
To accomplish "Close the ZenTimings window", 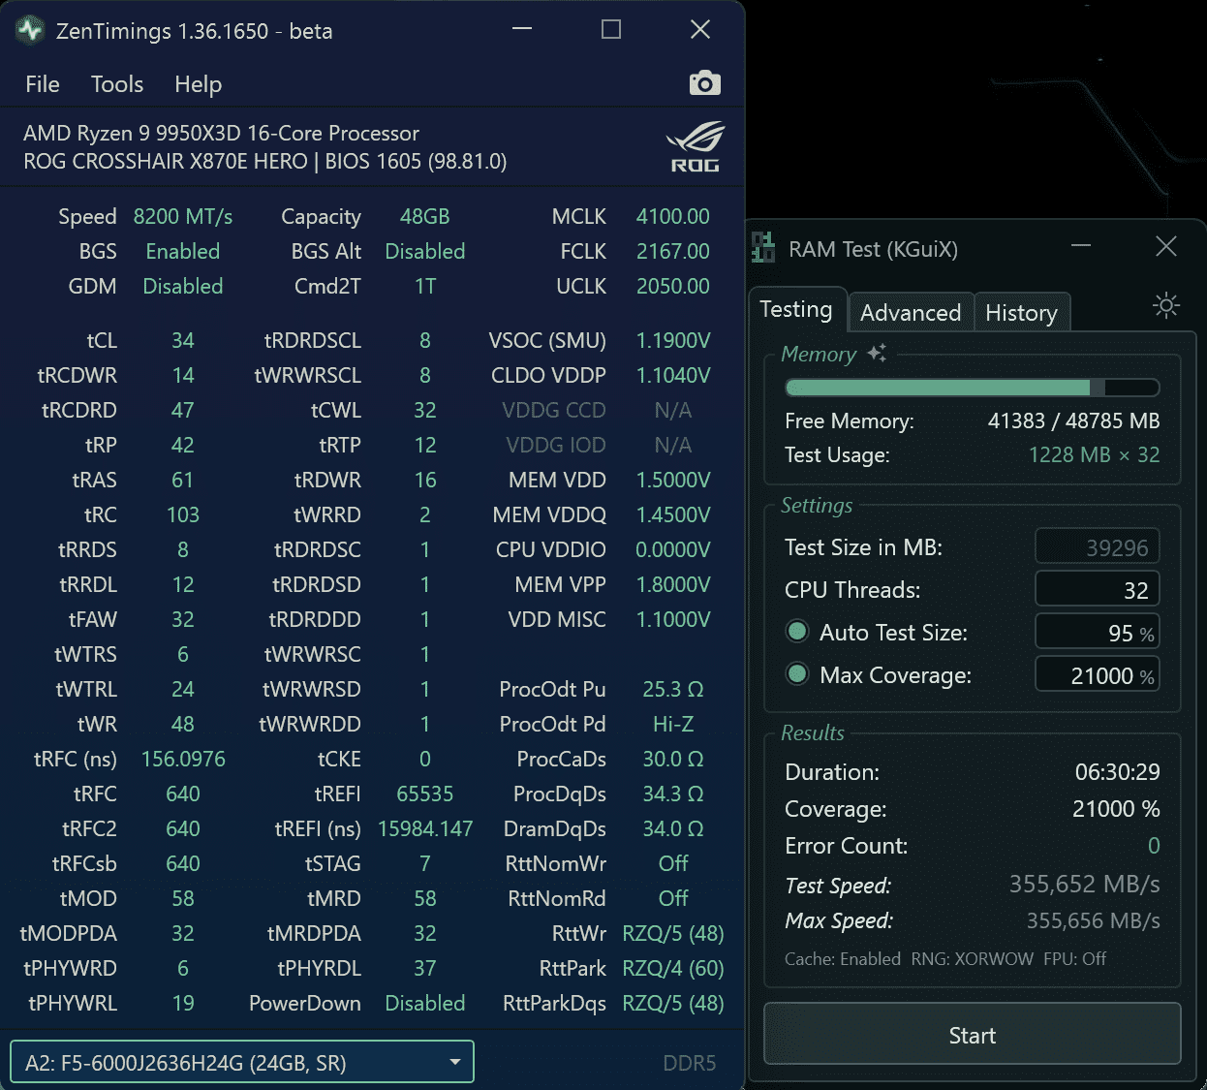I will [700, 30].
